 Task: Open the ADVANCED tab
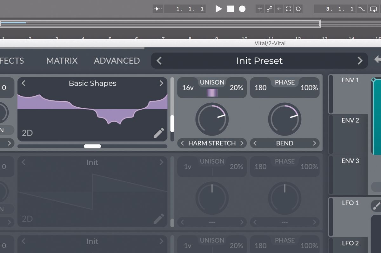[117, 60]
